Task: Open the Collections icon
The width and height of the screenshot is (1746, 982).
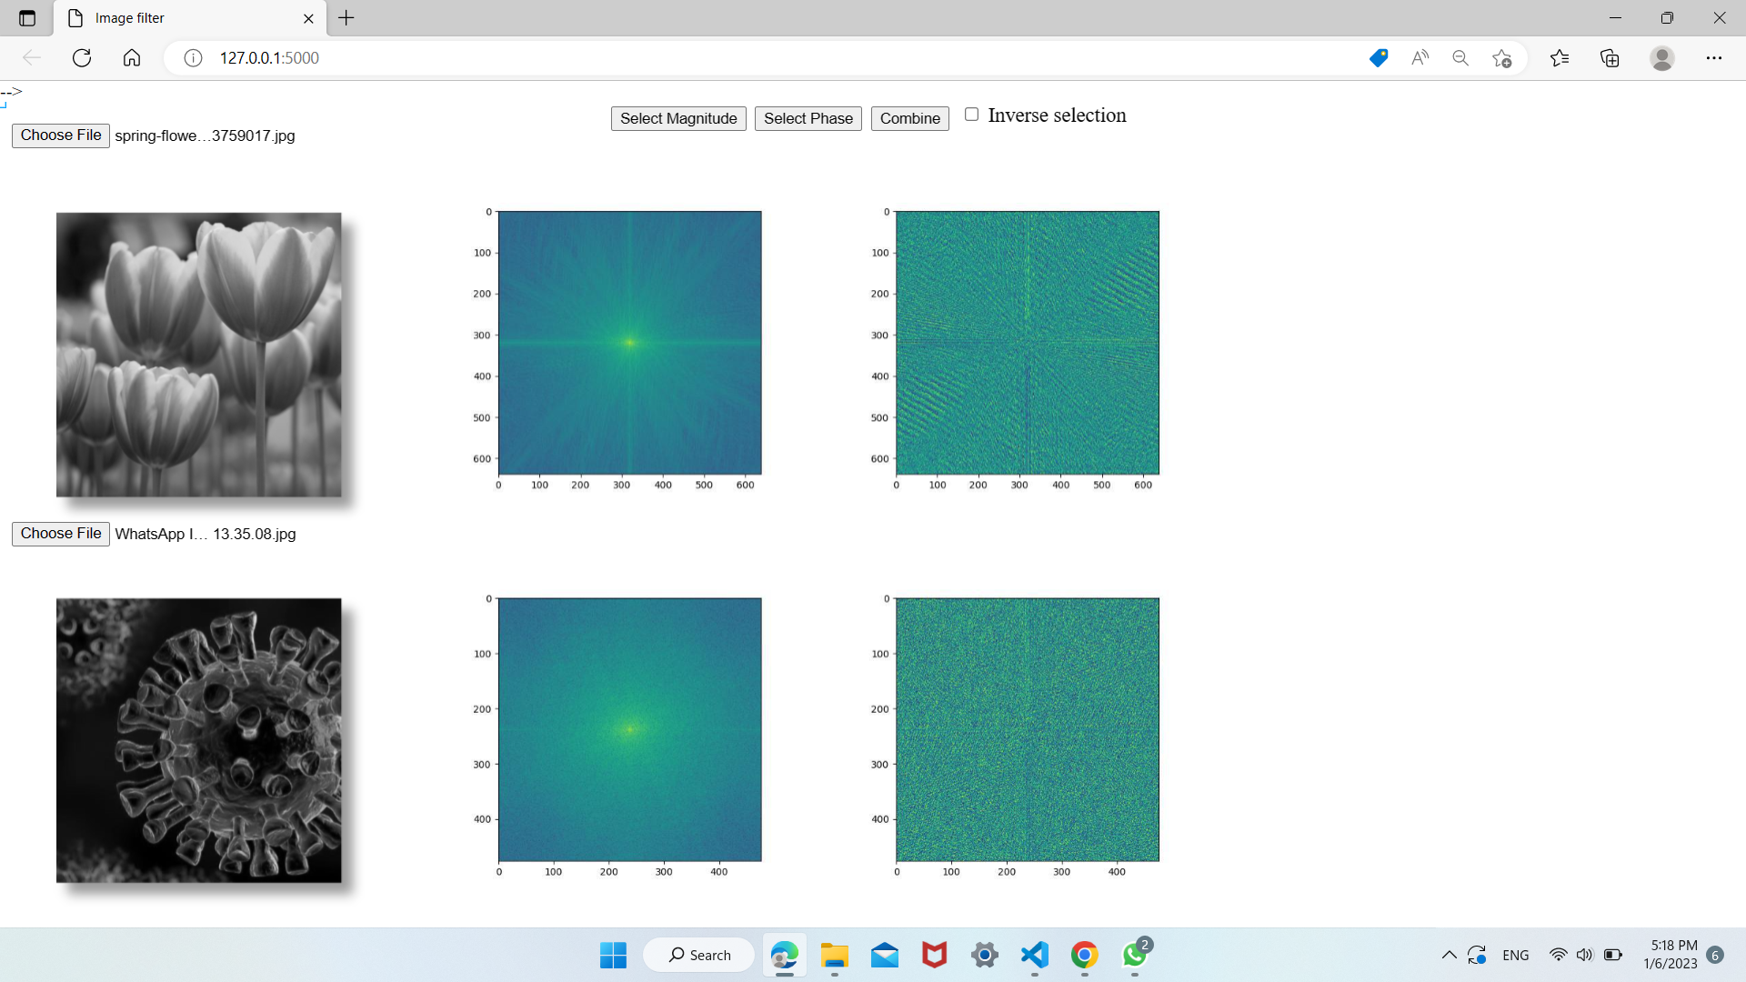Action: click(1610, 57)
